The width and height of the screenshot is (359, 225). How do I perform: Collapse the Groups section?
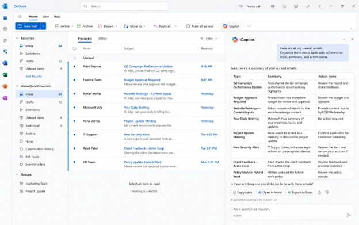[x=17, y=174]
